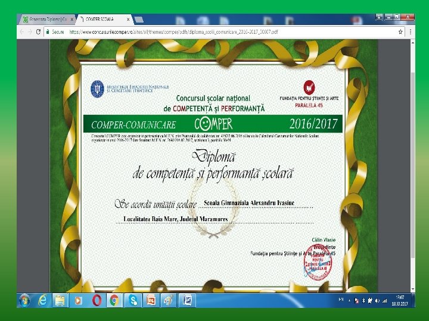Bookmark this page with the star icon
The width and height of the screenshot is (429, 321).
pyautogui.click(x=400, y=32)
